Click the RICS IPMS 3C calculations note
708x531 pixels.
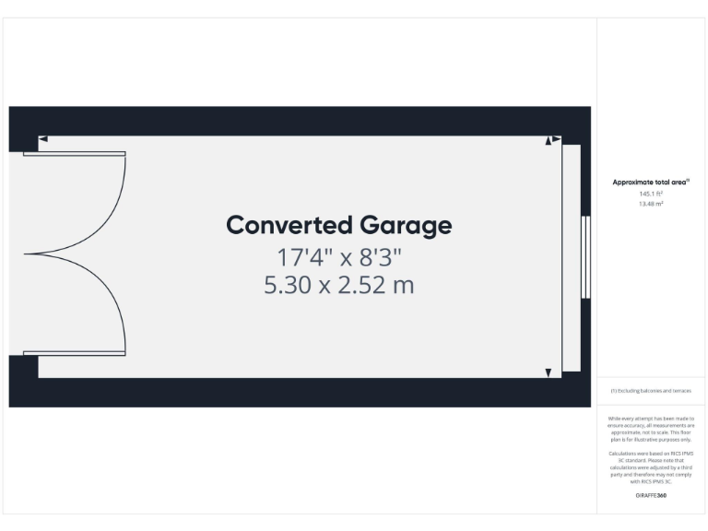pyautogui.click(x=651, y=467)
